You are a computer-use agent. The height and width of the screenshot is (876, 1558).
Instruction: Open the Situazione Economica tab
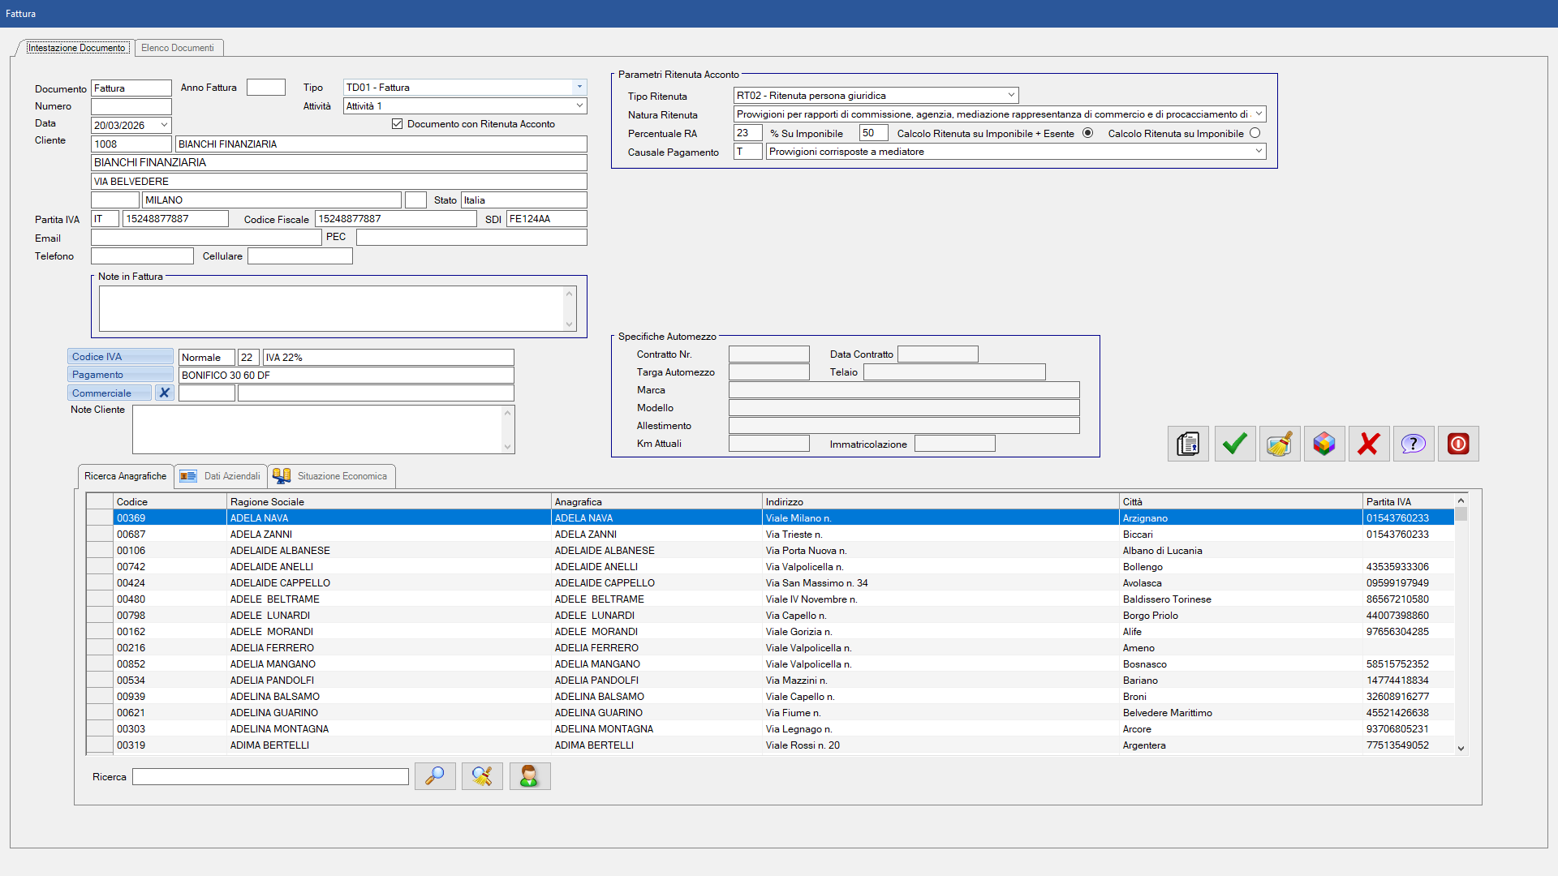click(332, 476)
